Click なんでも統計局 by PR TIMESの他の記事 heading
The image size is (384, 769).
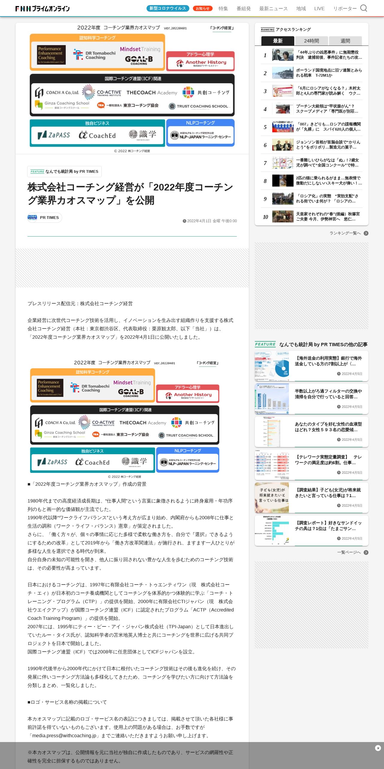point(323,344)
